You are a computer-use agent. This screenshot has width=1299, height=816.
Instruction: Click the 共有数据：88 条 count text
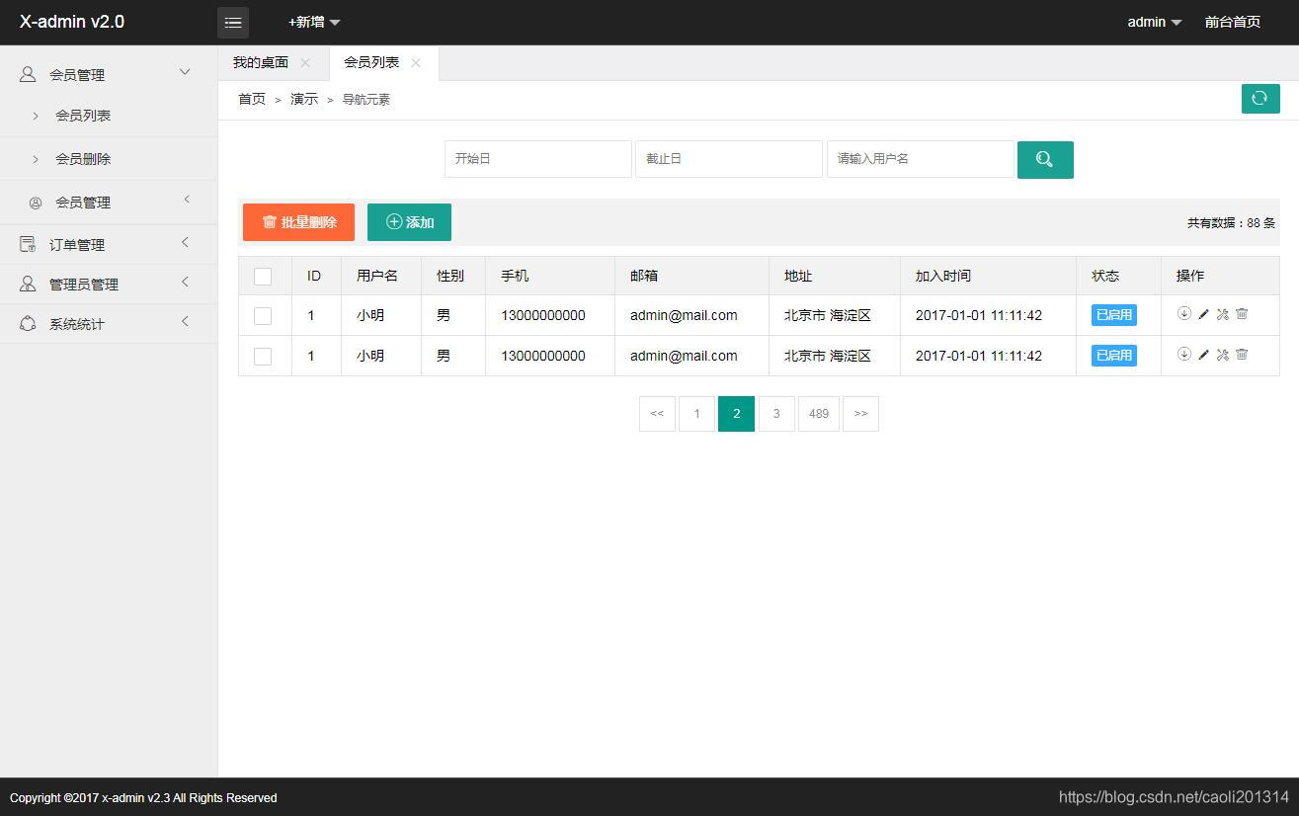(x=1232, y=223)
